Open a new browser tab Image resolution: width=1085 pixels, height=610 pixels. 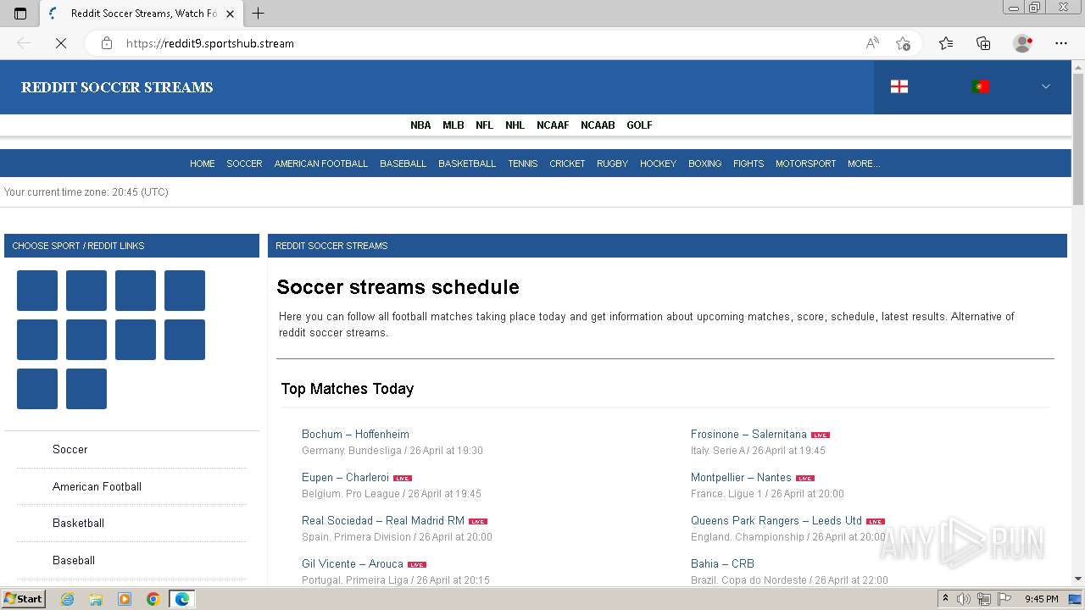[x=259, y=14]
